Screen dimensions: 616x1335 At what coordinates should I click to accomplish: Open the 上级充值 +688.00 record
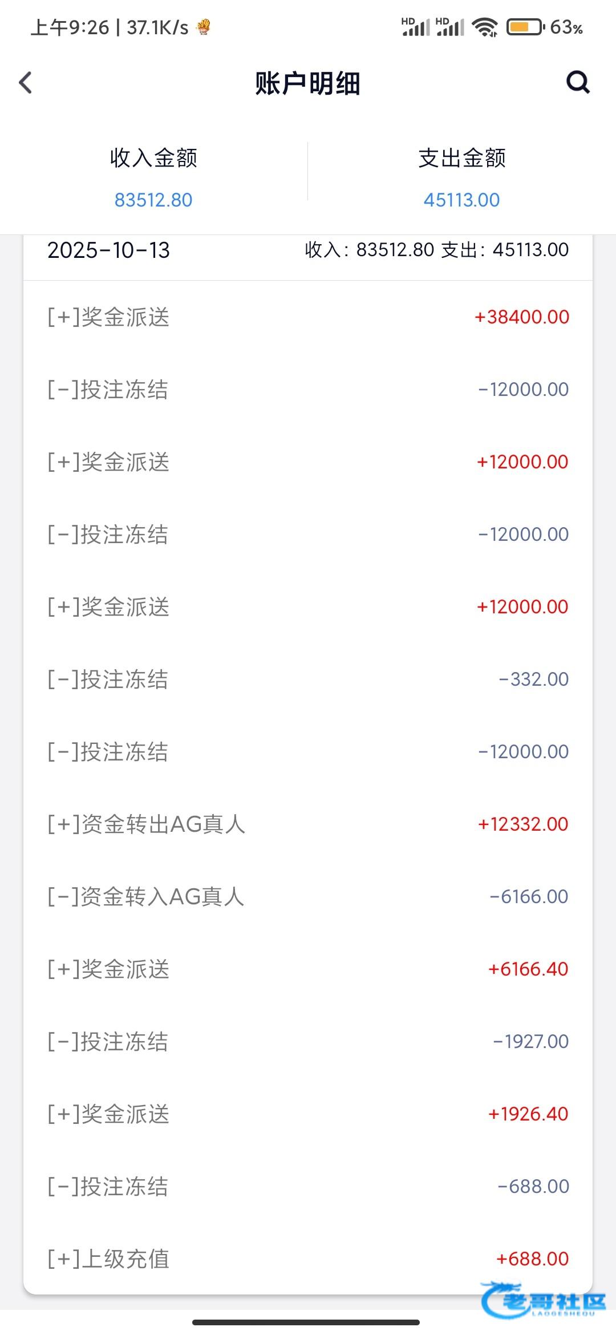point(308,1259)
